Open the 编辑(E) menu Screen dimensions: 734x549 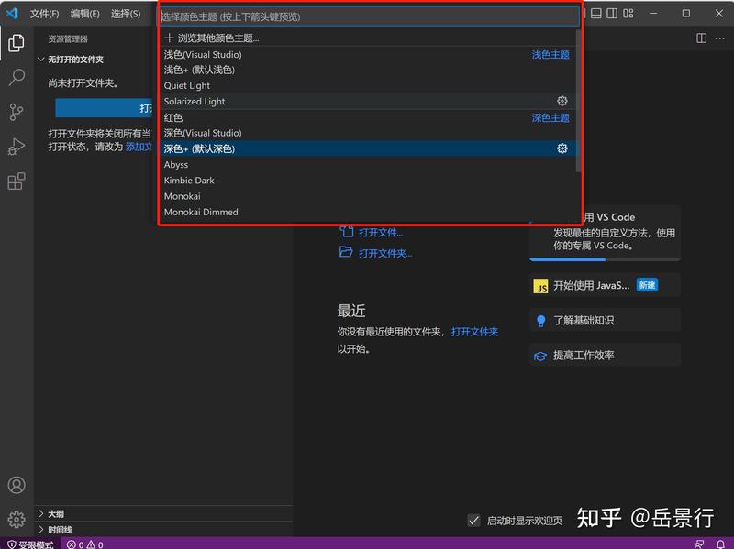click(85, 14)
